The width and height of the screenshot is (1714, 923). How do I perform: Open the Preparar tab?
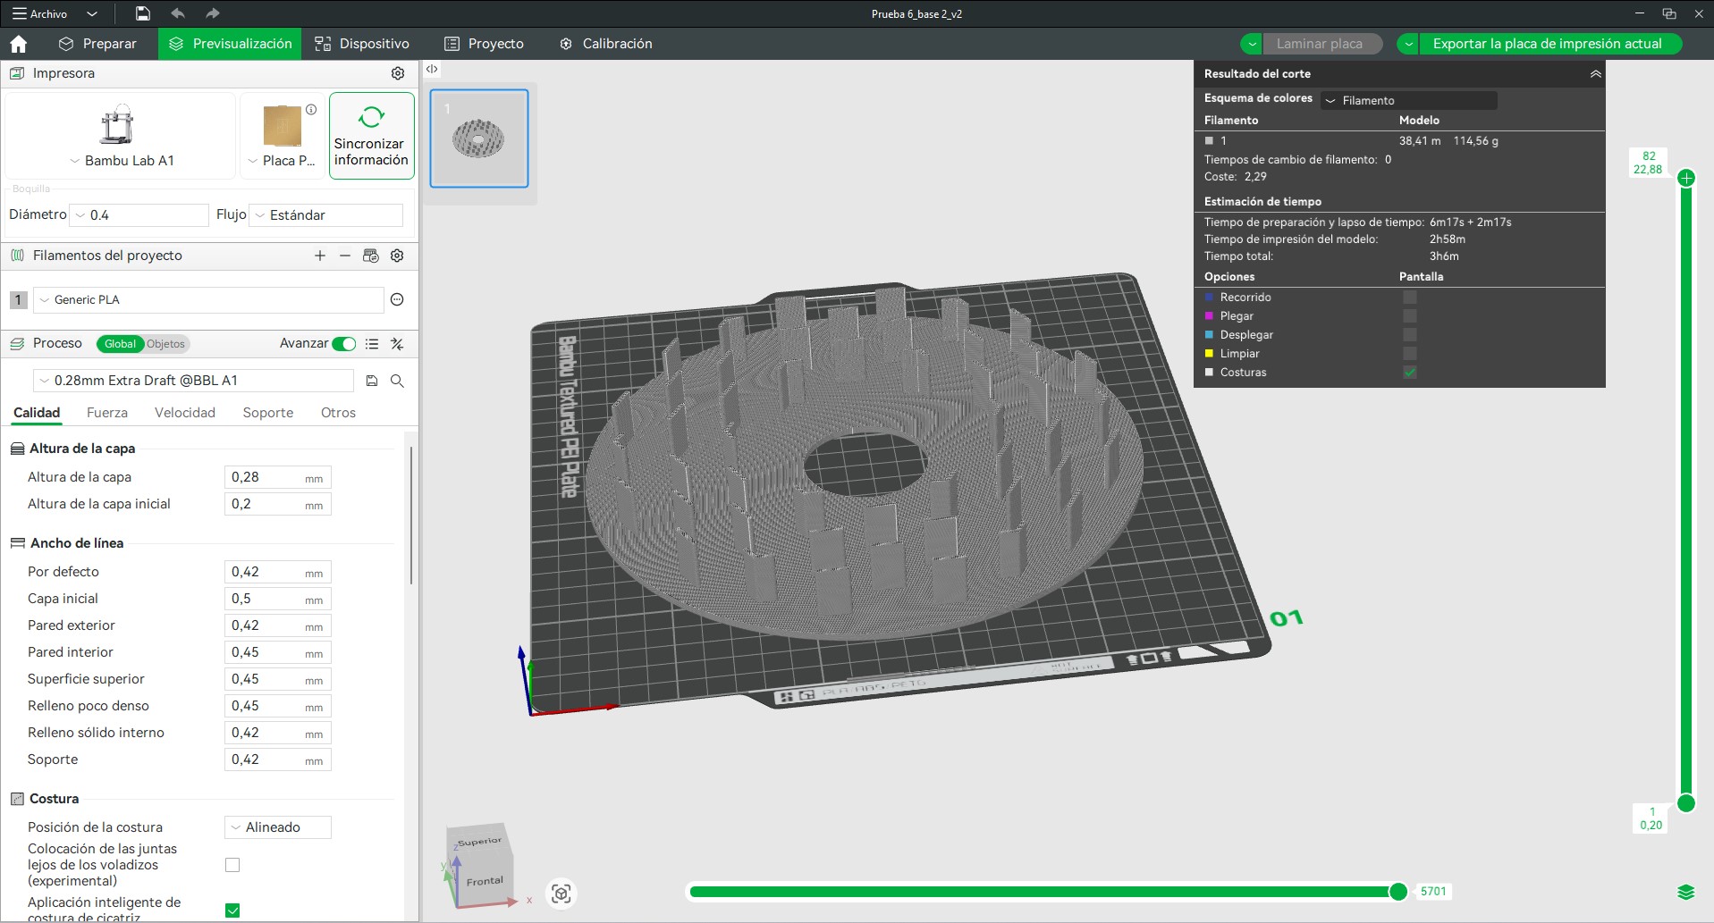point(97,44)
